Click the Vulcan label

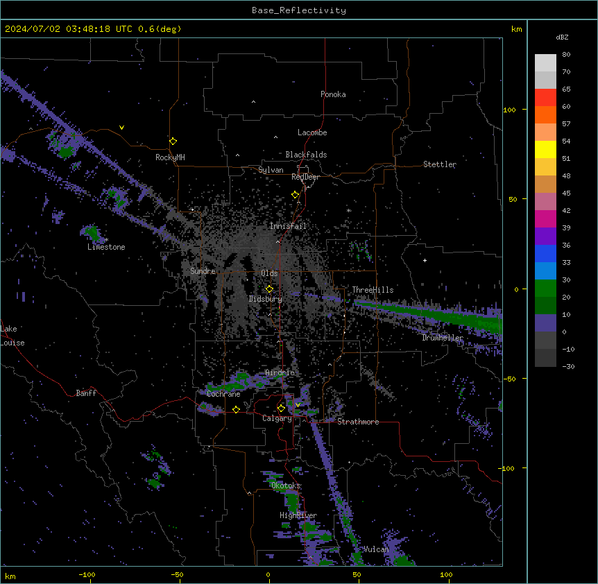point(376,549)
